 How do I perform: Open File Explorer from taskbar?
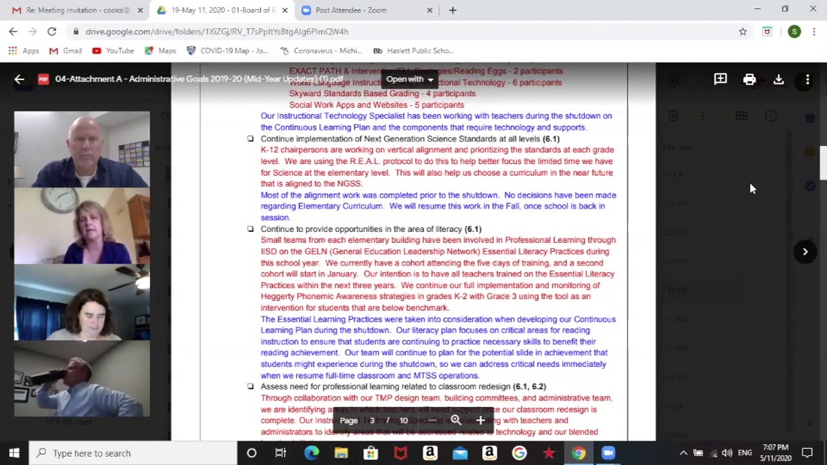point(341,453)
